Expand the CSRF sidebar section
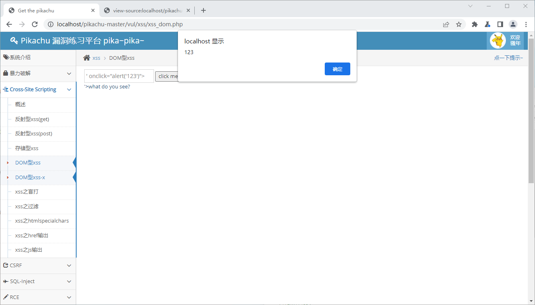535x305 pixels. click(x=38, y=265)
